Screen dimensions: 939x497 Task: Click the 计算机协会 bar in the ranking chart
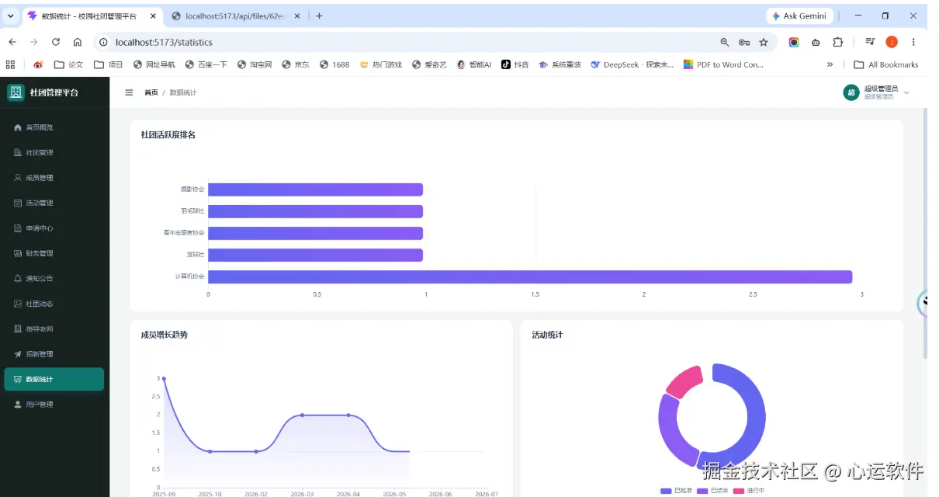click(x=530, y=276)
